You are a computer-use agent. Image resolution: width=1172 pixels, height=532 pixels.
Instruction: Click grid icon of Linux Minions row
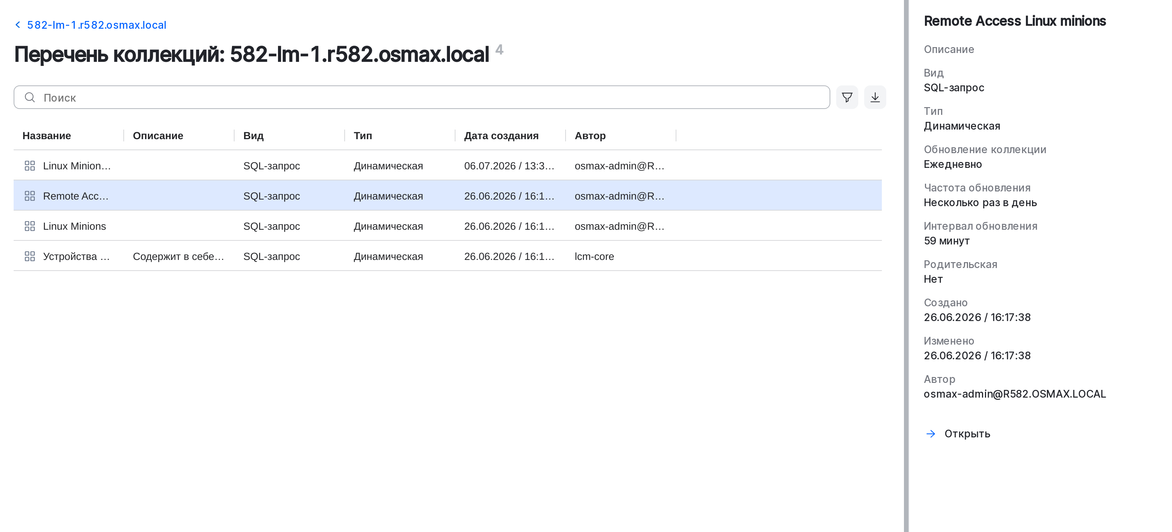(30, 226)
